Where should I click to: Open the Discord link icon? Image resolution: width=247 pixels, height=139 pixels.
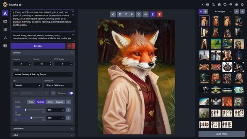click(231, 5)
